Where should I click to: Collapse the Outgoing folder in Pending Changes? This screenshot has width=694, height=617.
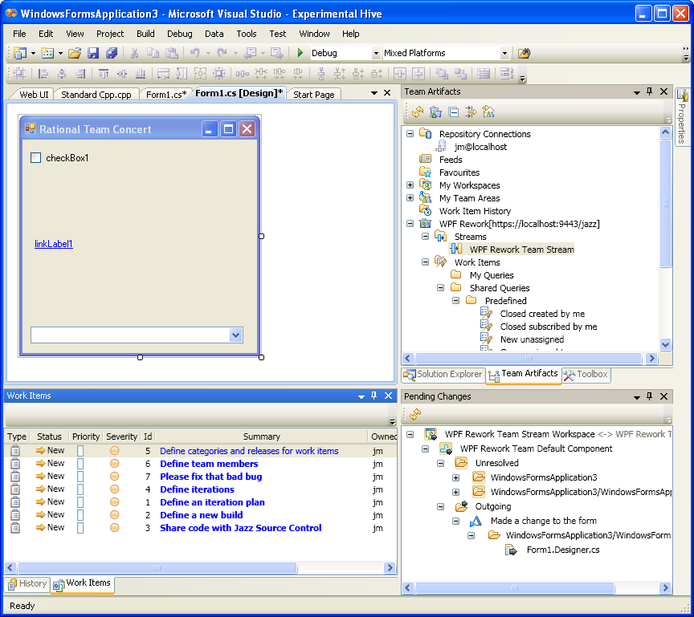(x=440, y=506)
